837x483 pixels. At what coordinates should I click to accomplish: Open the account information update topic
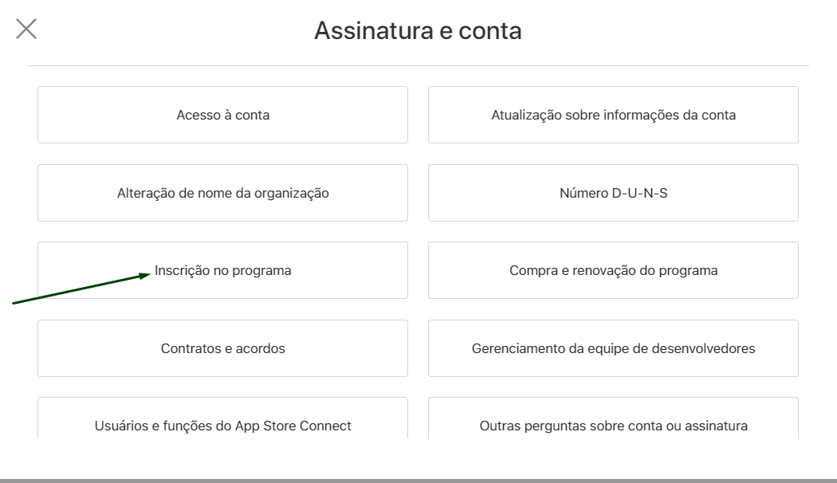[x=613, y=115]
